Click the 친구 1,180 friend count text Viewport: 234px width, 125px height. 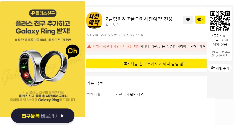113,24
